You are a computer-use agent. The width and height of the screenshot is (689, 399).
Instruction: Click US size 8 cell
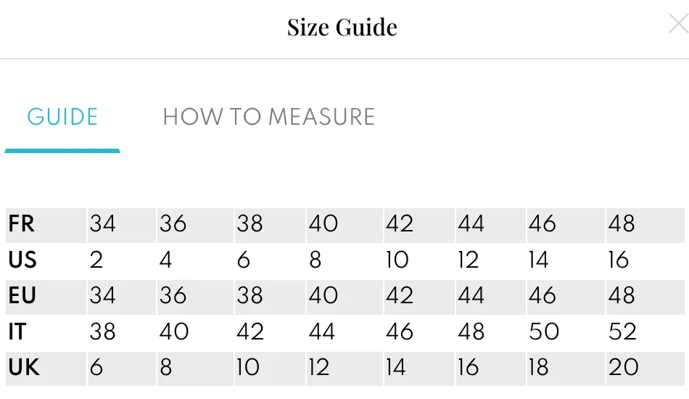315,260
